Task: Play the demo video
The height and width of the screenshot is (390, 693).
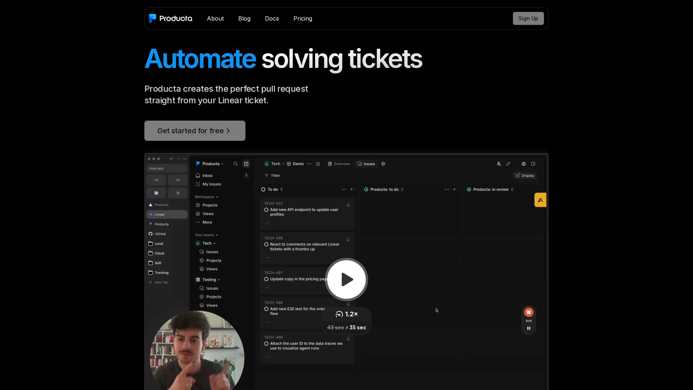Action: [346, 279]
